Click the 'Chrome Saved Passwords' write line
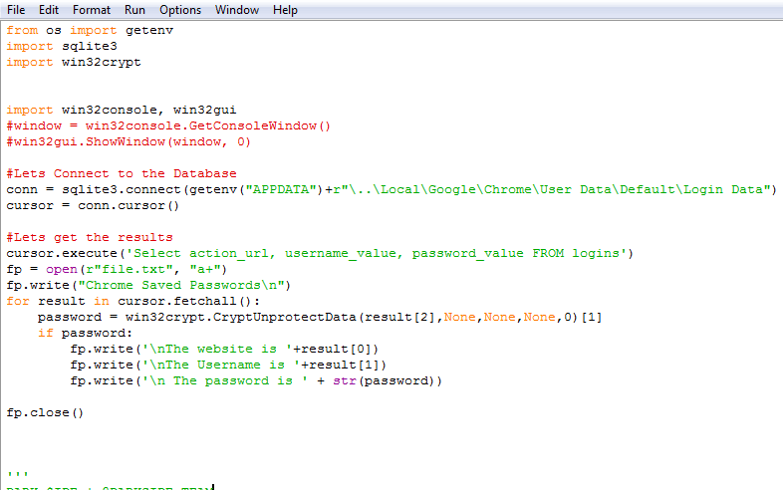The width and height of the screenshot is (783, 490). click(x=148, y=285)
